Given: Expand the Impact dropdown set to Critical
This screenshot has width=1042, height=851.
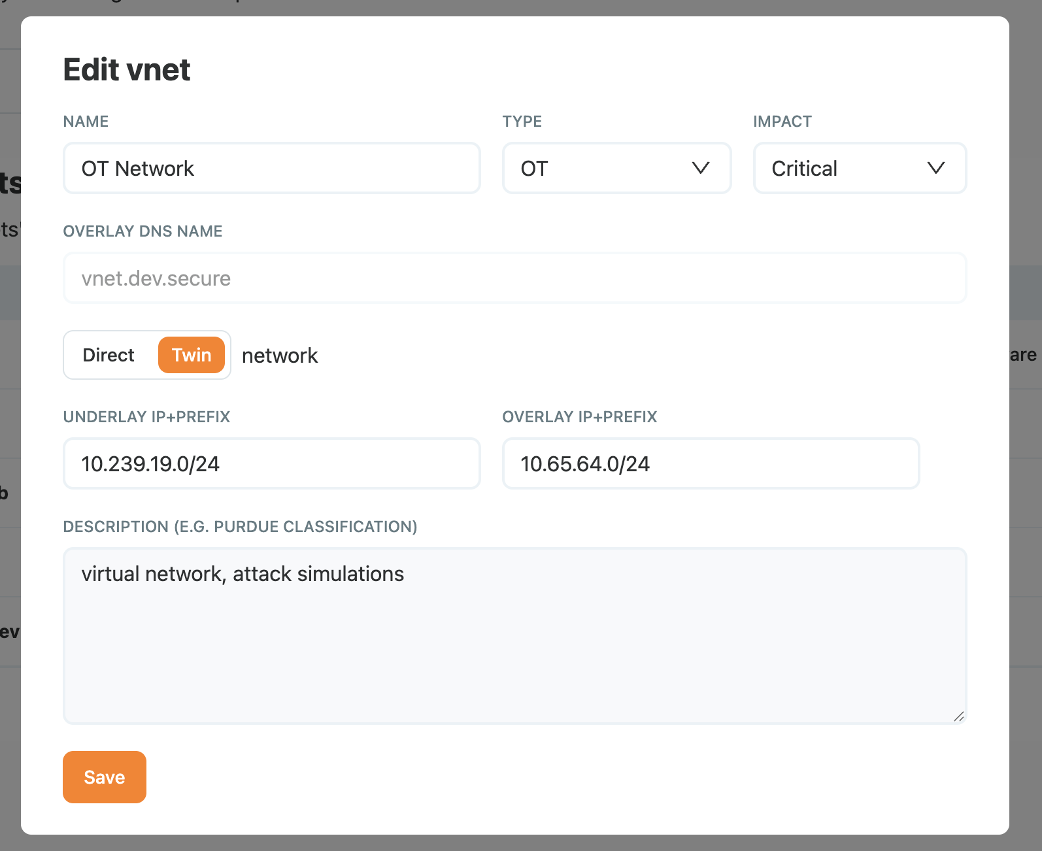Looking at the screenshot, I should click(859, 169).
